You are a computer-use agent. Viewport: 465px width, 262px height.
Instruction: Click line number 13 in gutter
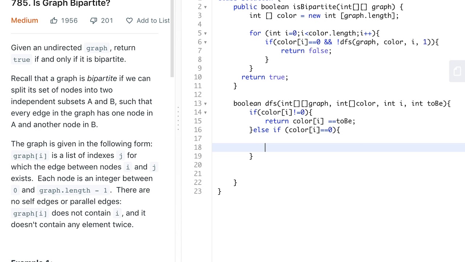click(198, 103)
